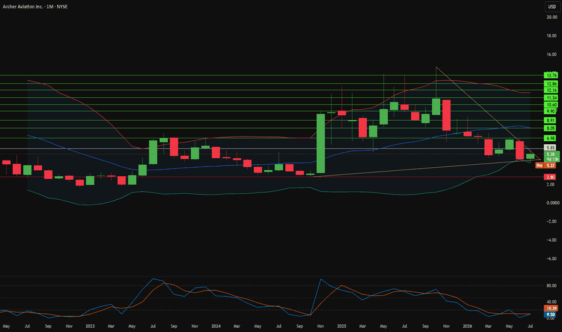Select the current price 5.23 countdown label

pyautogui.click(x=552, y=156)
